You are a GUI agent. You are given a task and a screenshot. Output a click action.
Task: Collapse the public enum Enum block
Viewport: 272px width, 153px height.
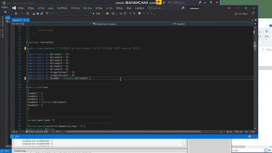(x=27, y=87)
